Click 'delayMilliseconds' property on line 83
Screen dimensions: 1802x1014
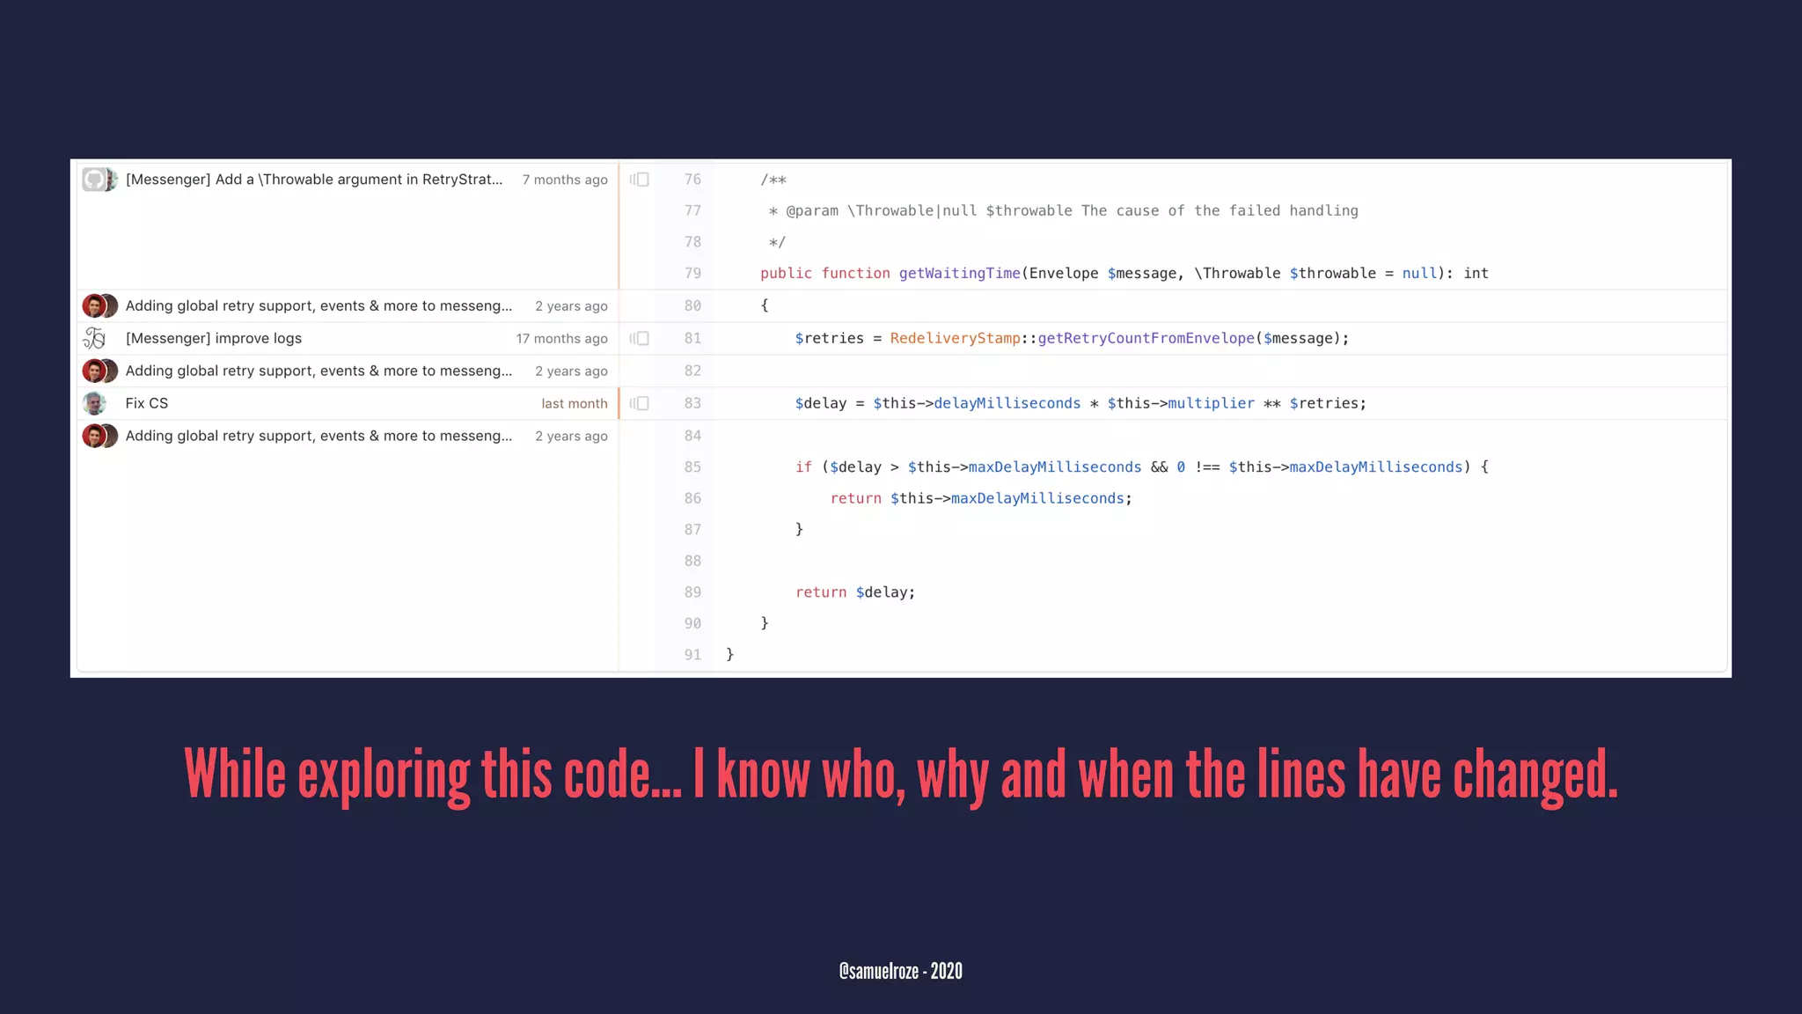[x=1007, y=403]
